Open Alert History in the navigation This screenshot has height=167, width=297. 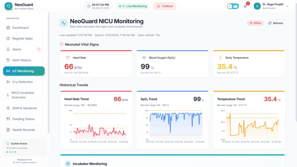click(24, 60)
